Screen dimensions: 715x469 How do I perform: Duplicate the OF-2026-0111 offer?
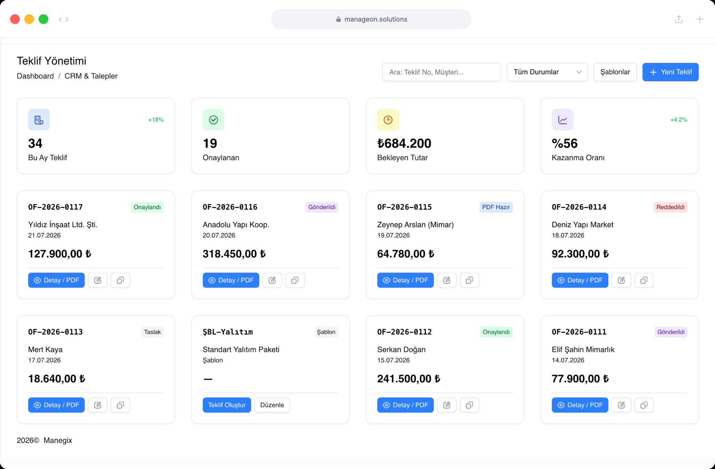pos(644,405)
